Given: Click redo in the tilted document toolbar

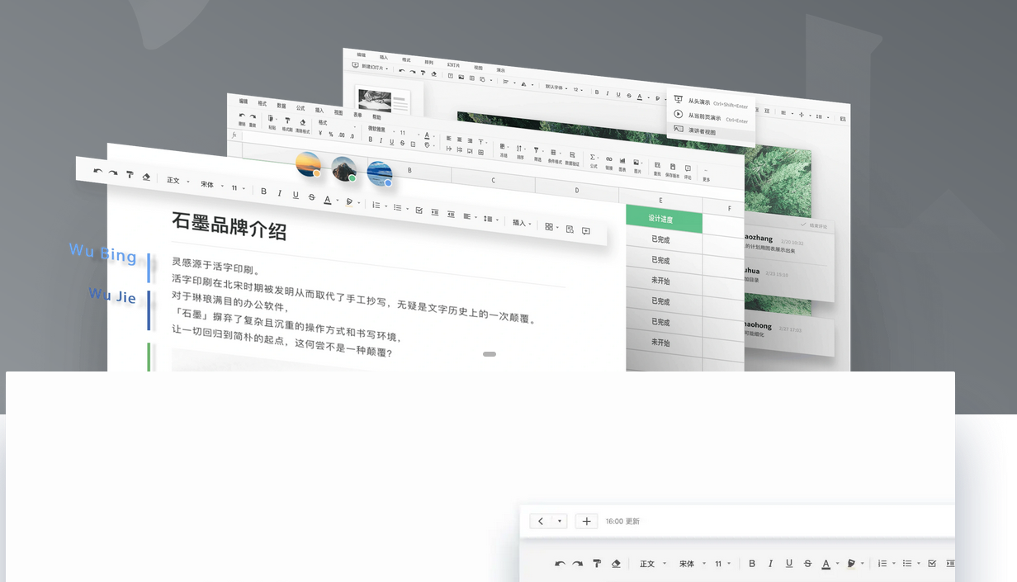Looking at the screenshot, I should pyautogui.click(x=113, y=173).
